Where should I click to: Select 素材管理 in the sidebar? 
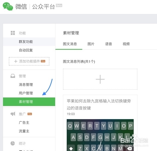tap(29, 102)
